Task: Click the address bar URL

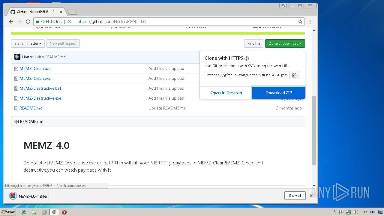Action: (112, 22)
